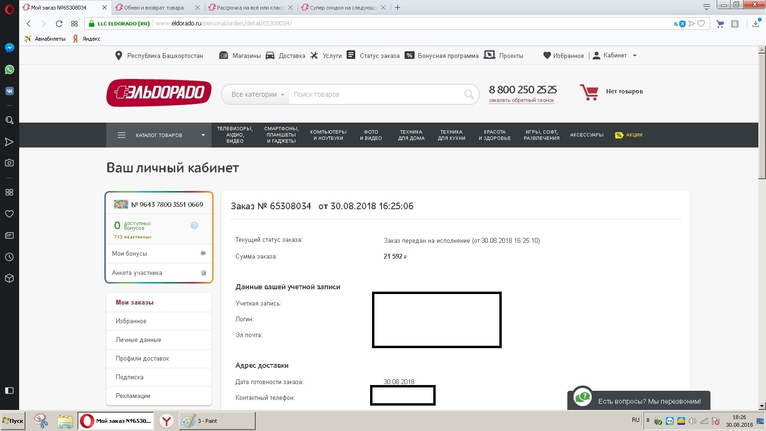Click the page vertical scrollbar thumb
This screenshot has width=766, height=431.
click(762, 116)
